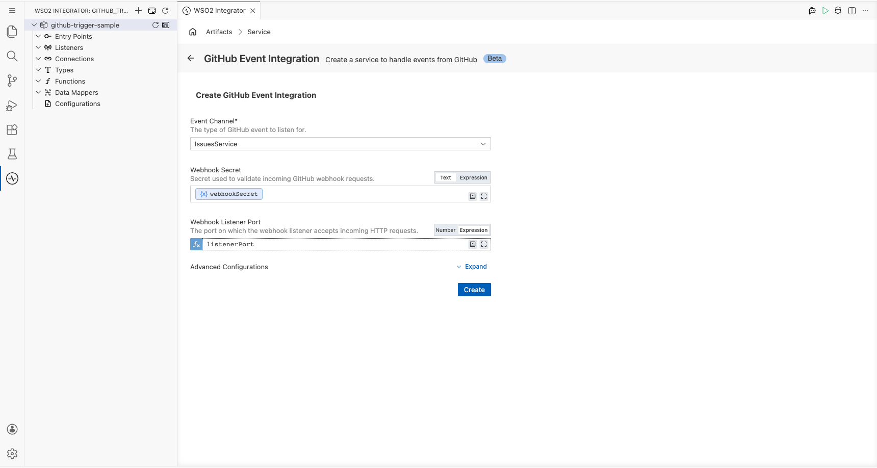
Task: Open the Explorer files view
Action: [12, 32]
